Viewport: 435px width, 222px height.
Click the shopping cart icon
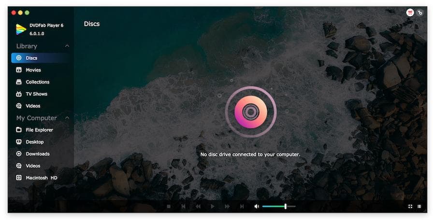coord(410,13)
